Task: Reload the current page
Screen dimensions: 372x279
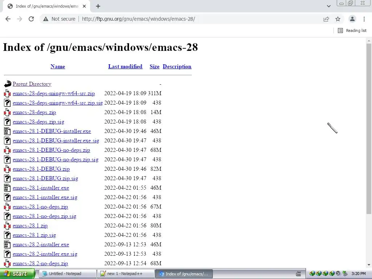Action: [x=31, y=19]
